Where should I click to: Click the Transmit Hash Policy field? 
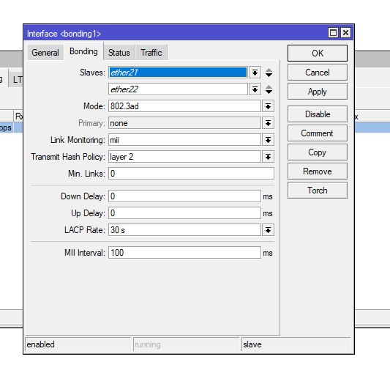(184, 157)
